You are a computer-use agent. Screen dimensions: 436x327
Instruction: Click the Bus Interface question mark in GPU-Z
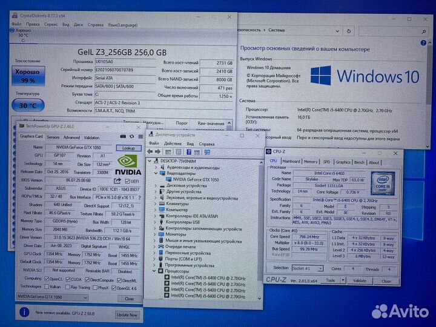coord(140,197)
